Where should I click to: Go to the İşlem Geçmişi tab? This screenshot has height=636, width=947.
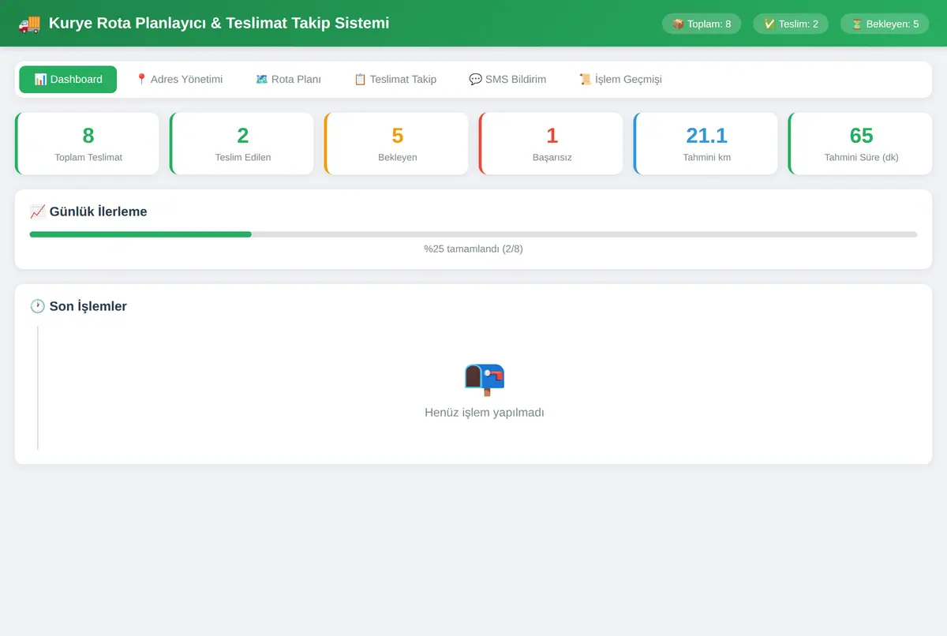tap(620, 79)
